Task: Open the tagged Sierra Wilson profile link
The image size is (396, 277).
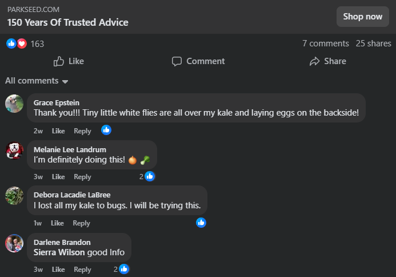Action: click(x=59, y=252)
